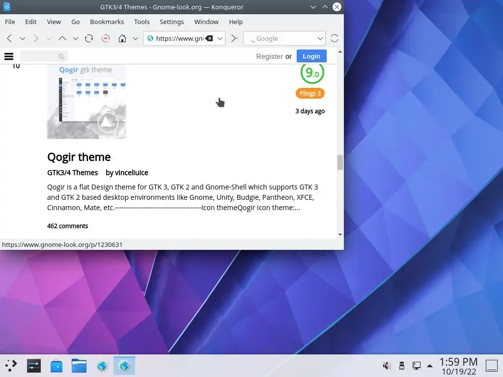The image size is (503, 377).
Task: Click the Register link
Action: click(x=270, y=56)
